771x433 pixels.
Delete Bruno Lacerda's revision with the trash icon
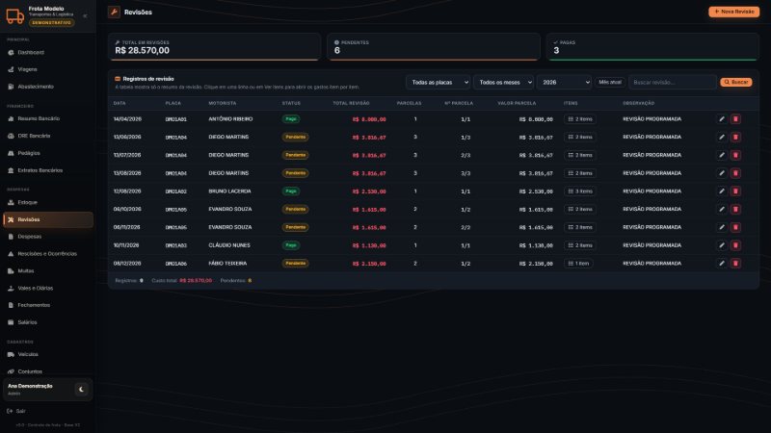point(735,191)
